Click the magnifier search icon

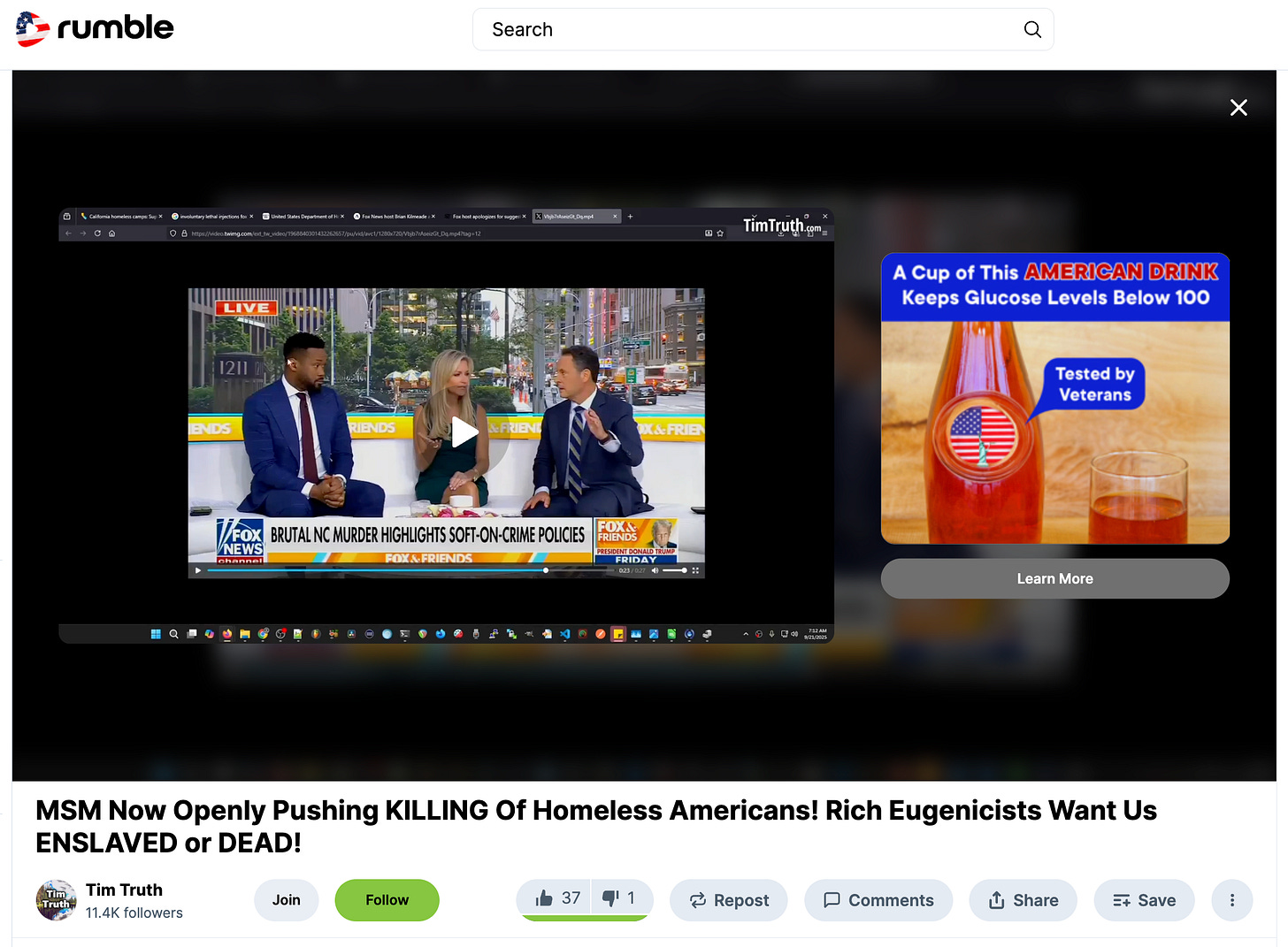[1031, 30]
